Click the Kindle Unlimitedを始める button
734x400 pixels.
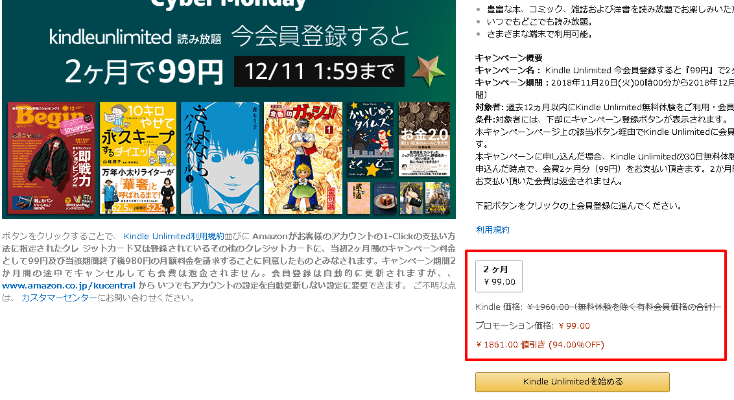572,382
